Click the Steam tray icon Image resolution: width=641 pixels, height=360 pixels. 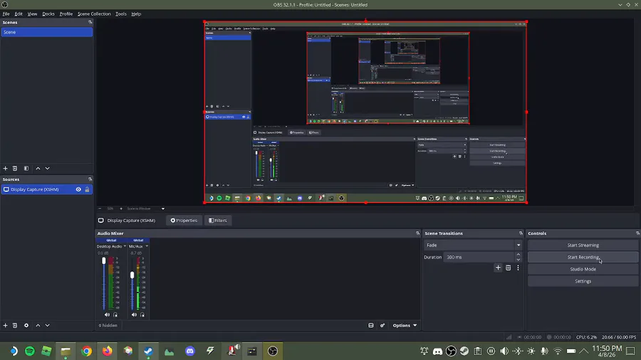click(464, 351)
